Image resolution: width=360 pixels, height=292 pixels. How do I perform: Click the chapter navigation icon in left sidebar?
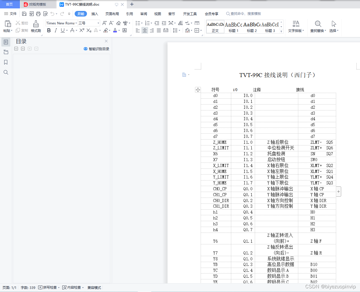tap(6, 52)
